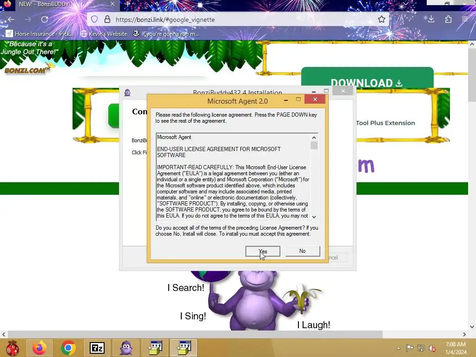Image resolution: width=476 pixels, height=357 pixels.
Task: Close the NEW! - BonziBUDDY! tab
Action: coord(112,4)
